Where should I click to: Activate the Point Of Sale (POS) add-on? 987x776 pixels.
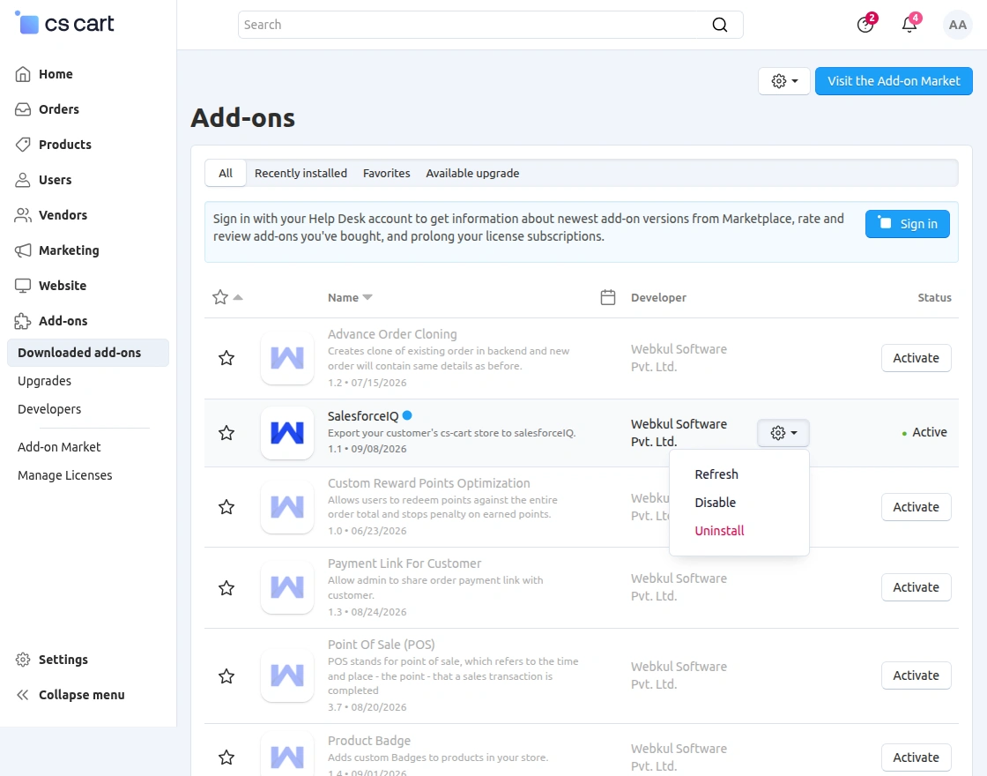point(916,675)
